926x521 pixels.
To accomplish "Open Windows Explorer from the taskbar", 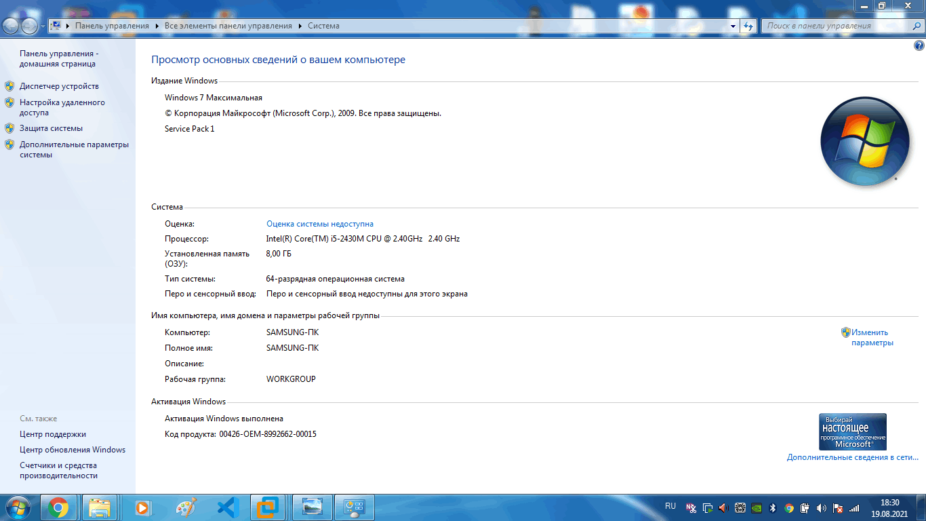I will [x=100, y=507].
